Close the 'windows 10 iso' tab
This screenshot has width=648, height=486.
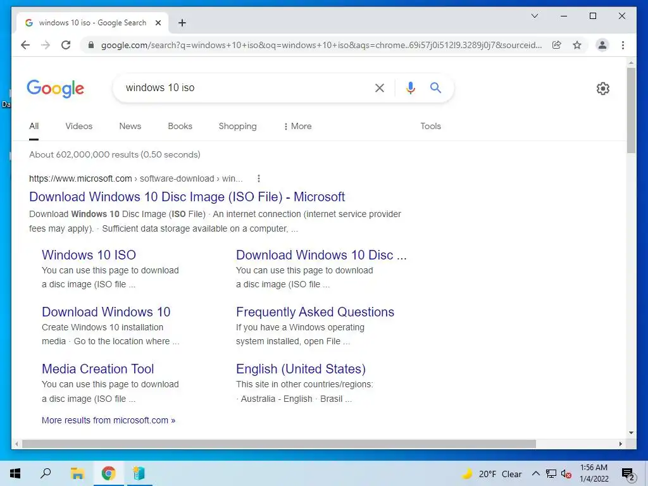click(x=158, y=23)
